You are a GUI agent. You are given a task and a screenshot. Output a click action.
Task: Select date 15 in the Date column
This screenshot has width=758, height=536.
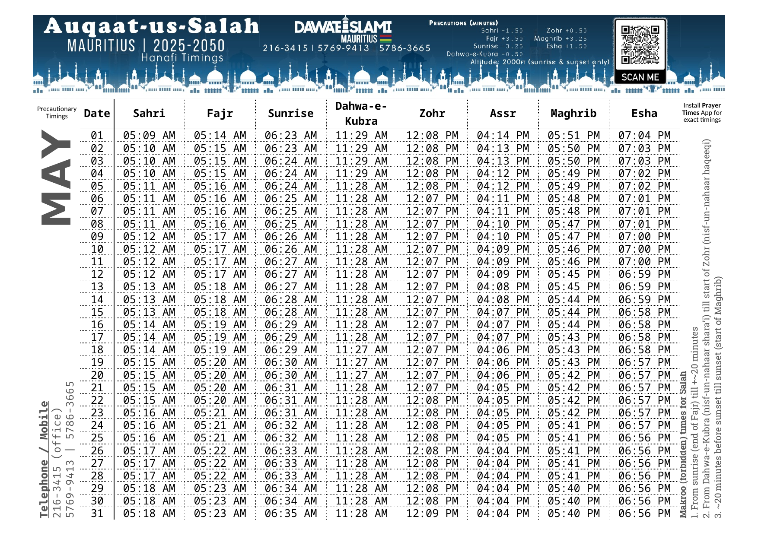(x=97, y=312)
